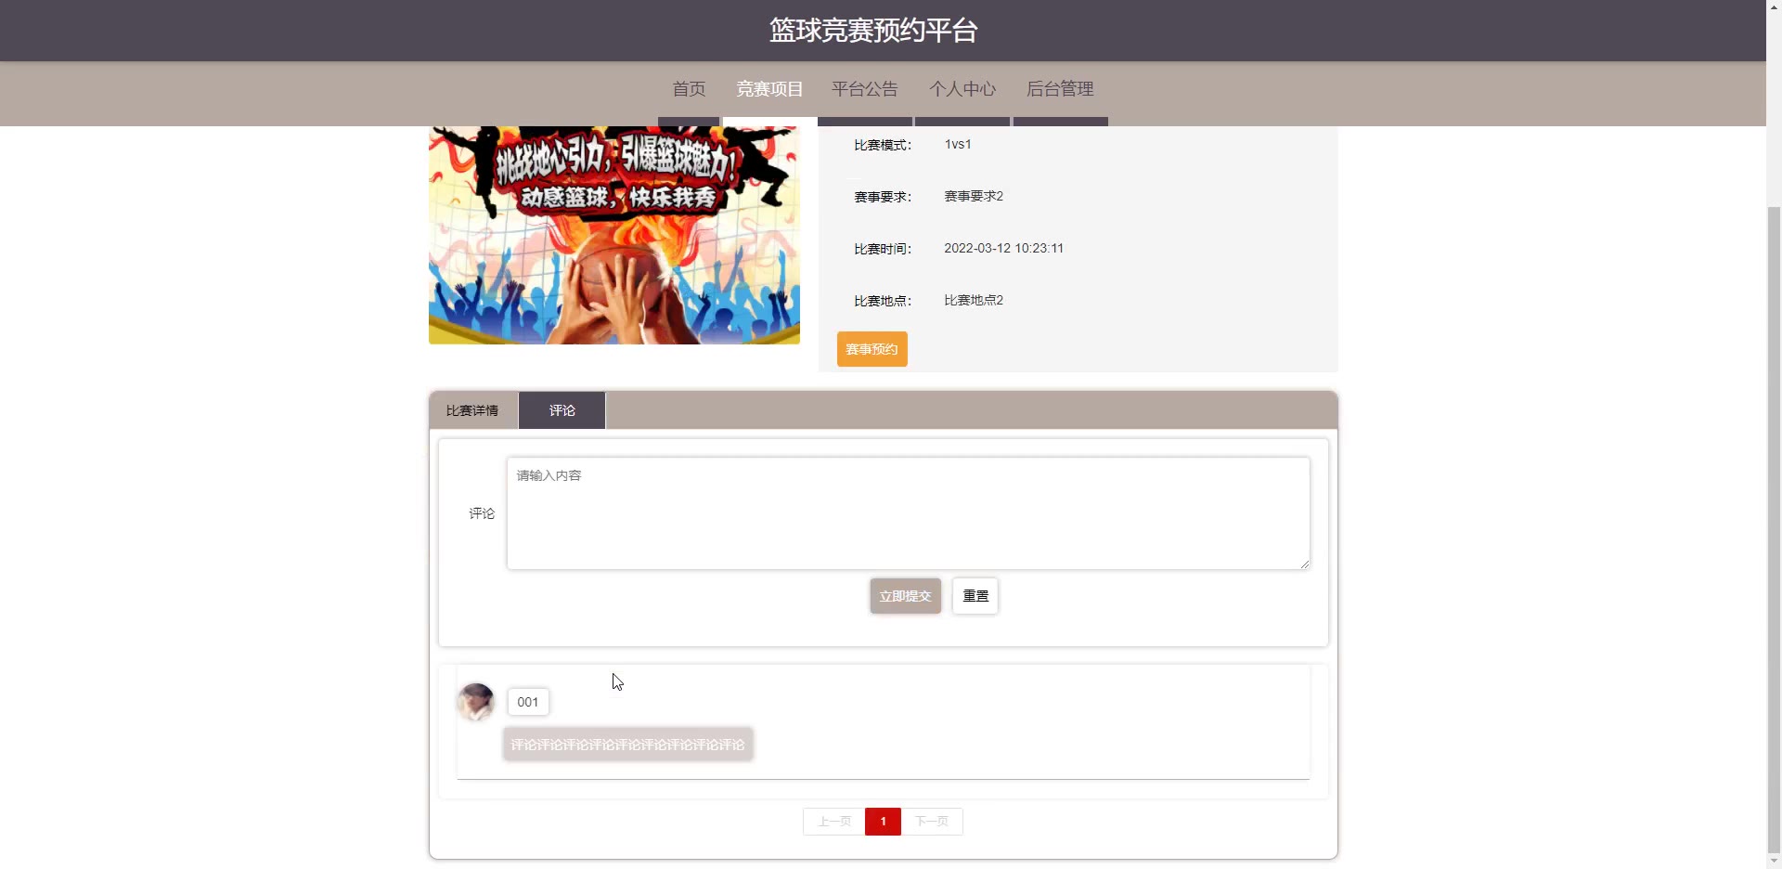Click the 比赛地点: label

point(883,301)
